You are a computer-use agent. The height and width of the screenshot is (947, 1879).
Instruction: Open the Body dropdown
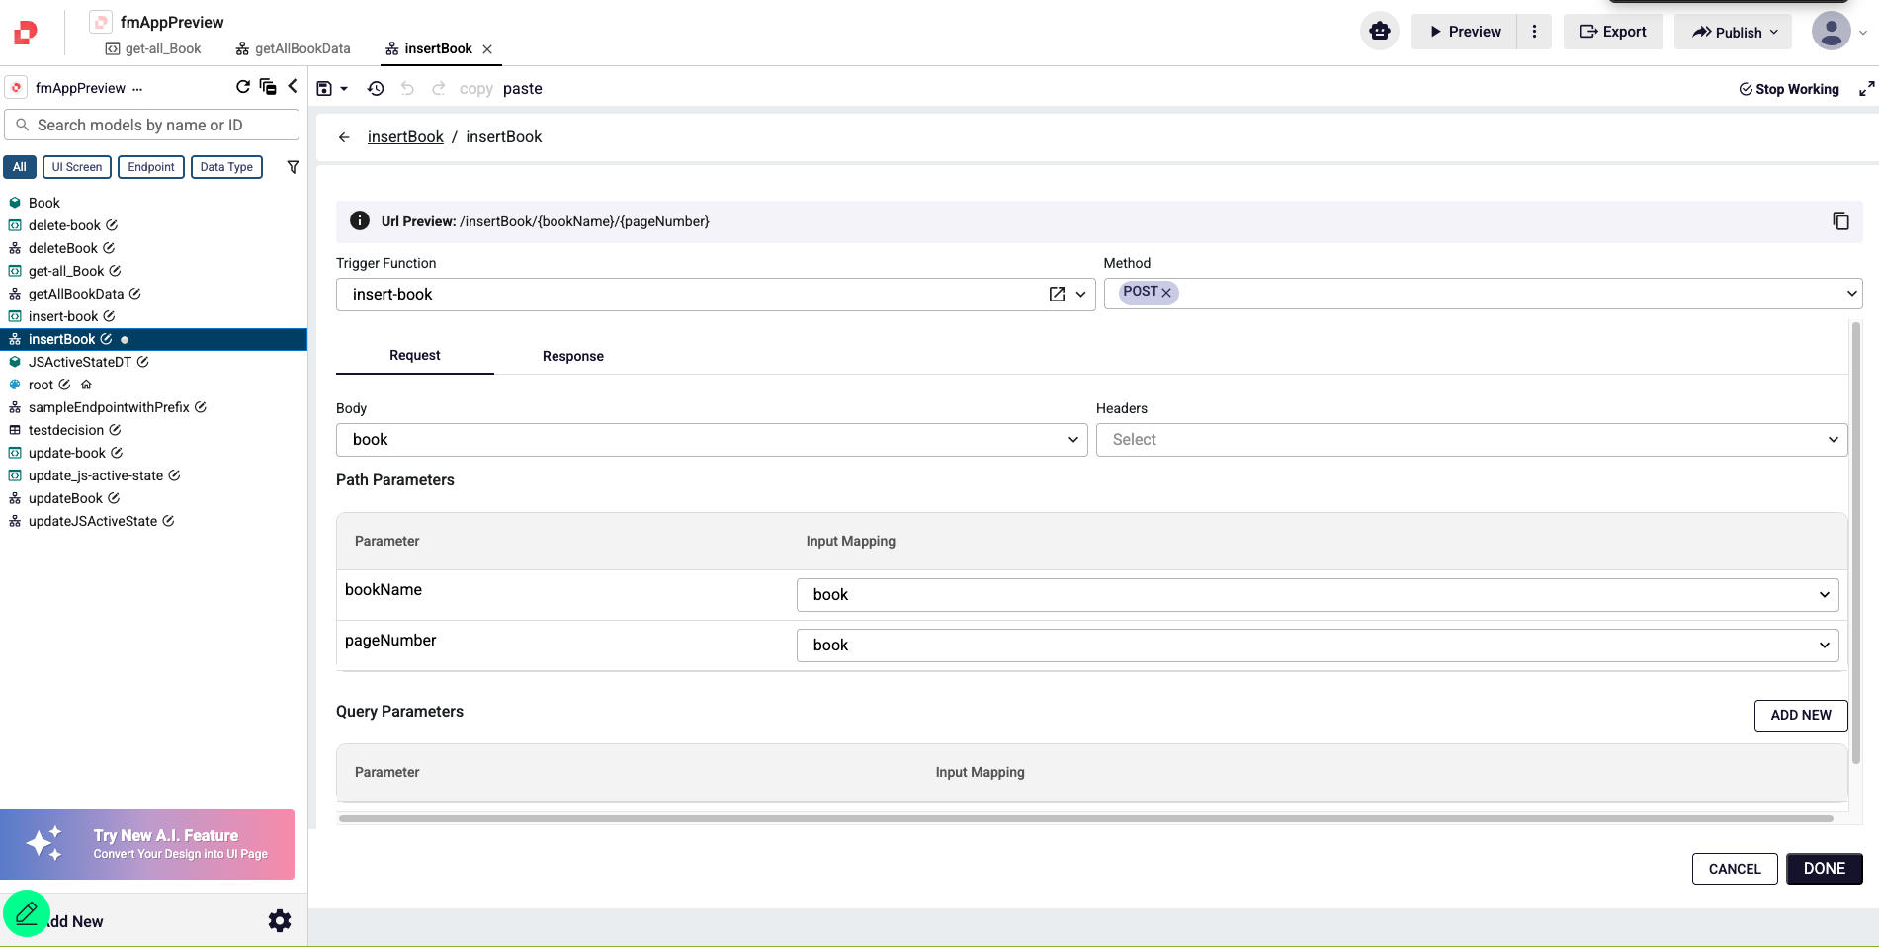click(712, 440)
